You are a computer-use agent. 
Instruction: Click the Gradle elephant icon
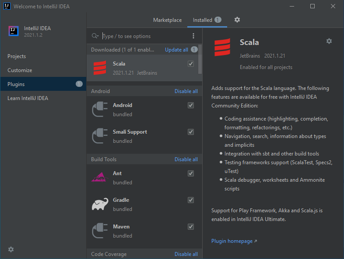pos(100,204)
